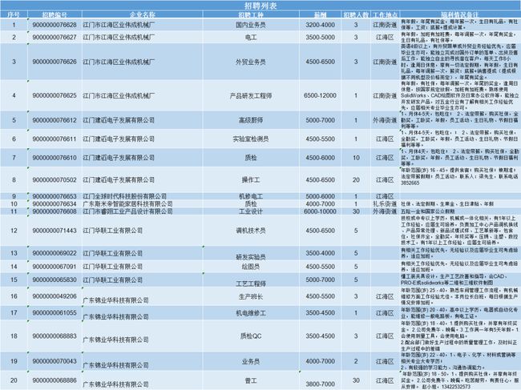
Task: Click salary cell 3800-7000
Action: 321,380
